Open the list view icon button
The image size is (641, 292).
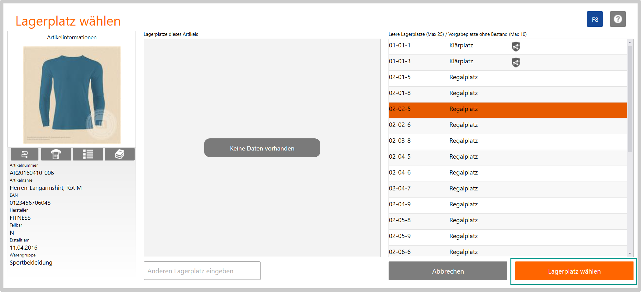(x=88, y=154)
